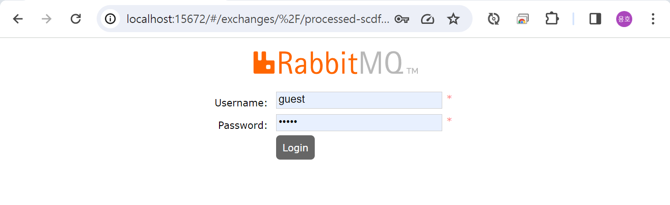Click the Memory Saver speedometer icon
This screenshot has width=670, height=205.
(x=427, y=19)
